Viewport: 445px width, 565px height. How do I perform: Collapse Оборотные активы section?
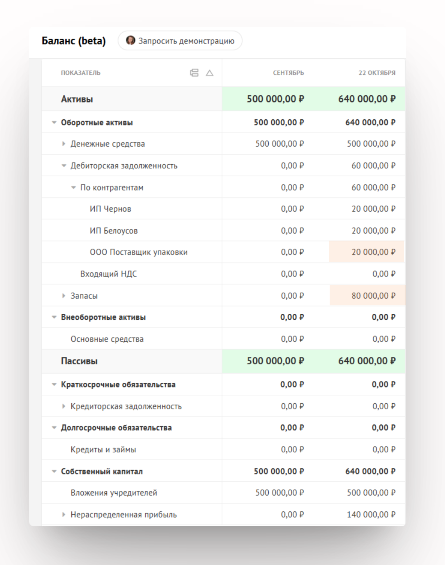(x=54, y=123)
